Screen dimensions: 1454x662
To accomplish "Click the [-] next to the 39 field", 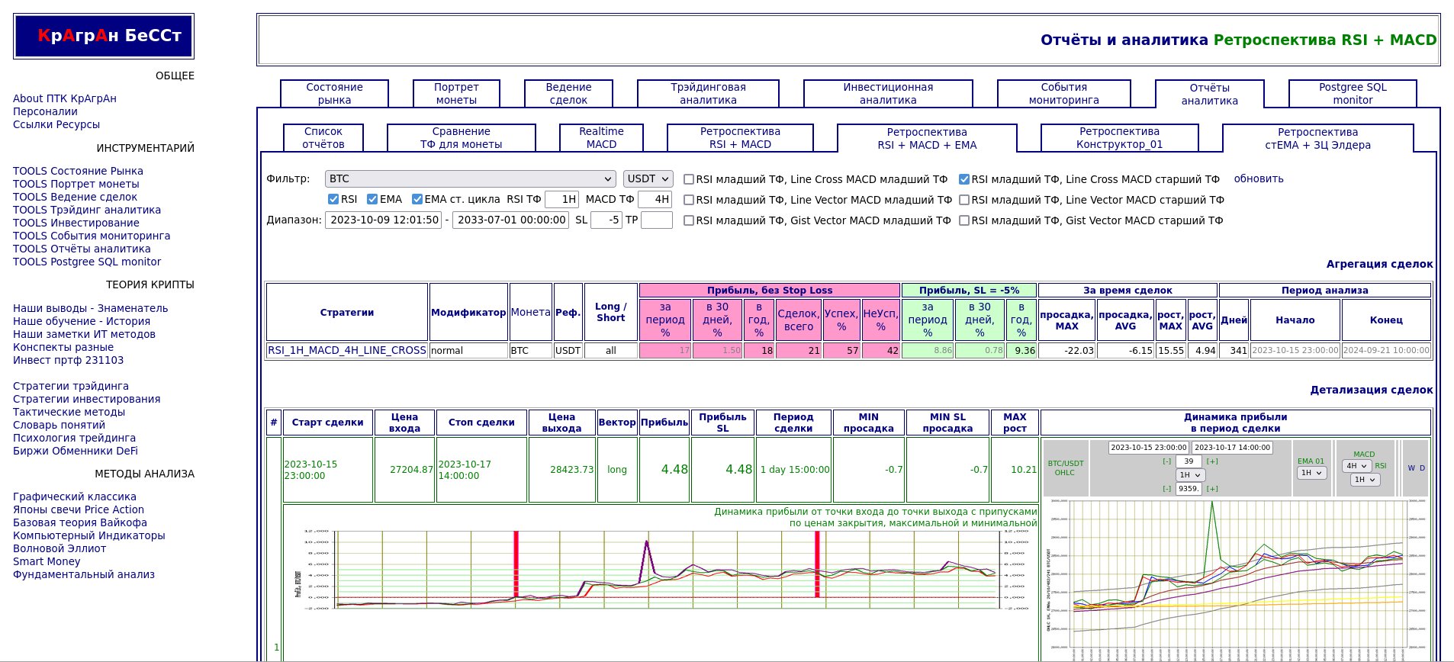I will (x=1166, y=461).
